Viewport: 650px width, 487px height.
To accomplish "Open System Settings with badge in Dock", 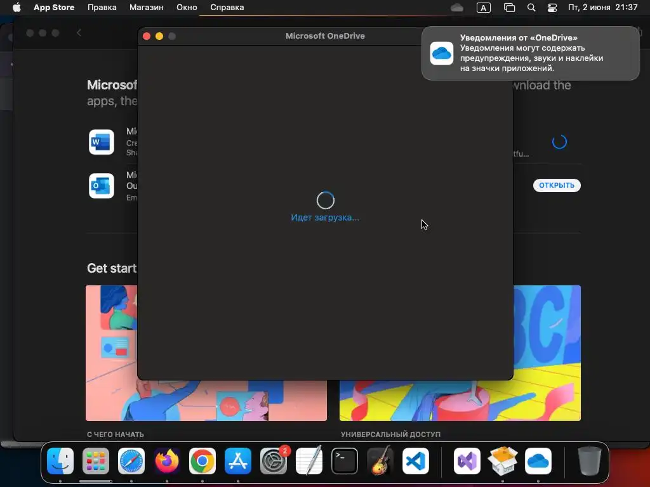I will pos(274,461).
